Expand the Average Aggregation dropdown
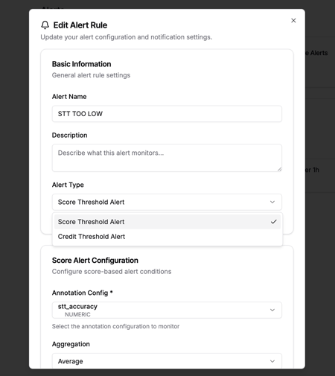 tap(167, 360)
